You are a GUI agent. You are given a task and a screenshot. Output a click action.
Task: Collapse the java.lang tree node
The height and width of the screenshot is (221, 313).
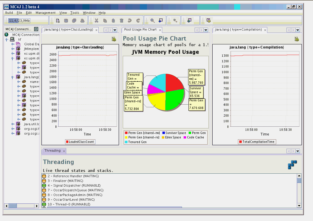(13, 77)
